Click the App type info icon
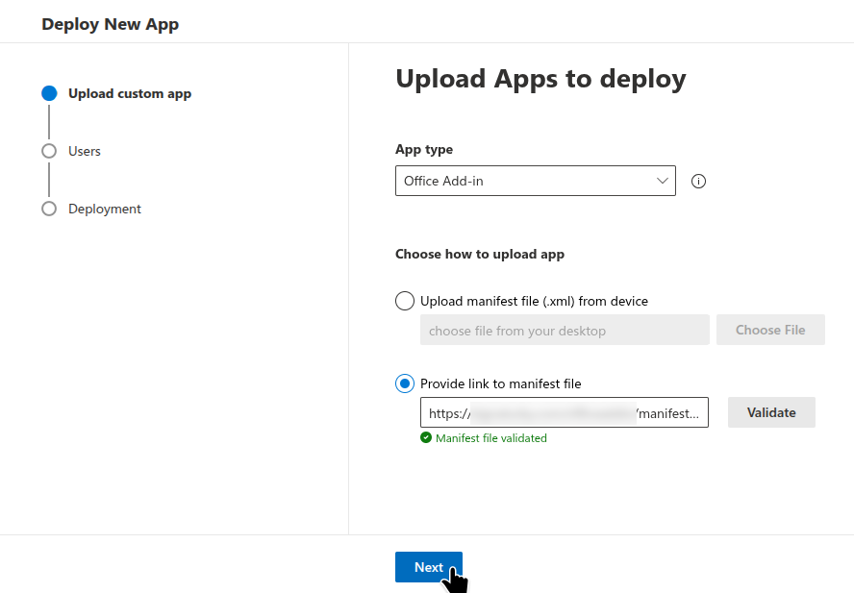 point(698,182)
